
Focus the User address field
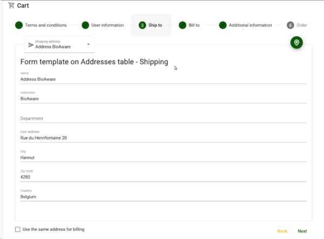pos(163,137)
